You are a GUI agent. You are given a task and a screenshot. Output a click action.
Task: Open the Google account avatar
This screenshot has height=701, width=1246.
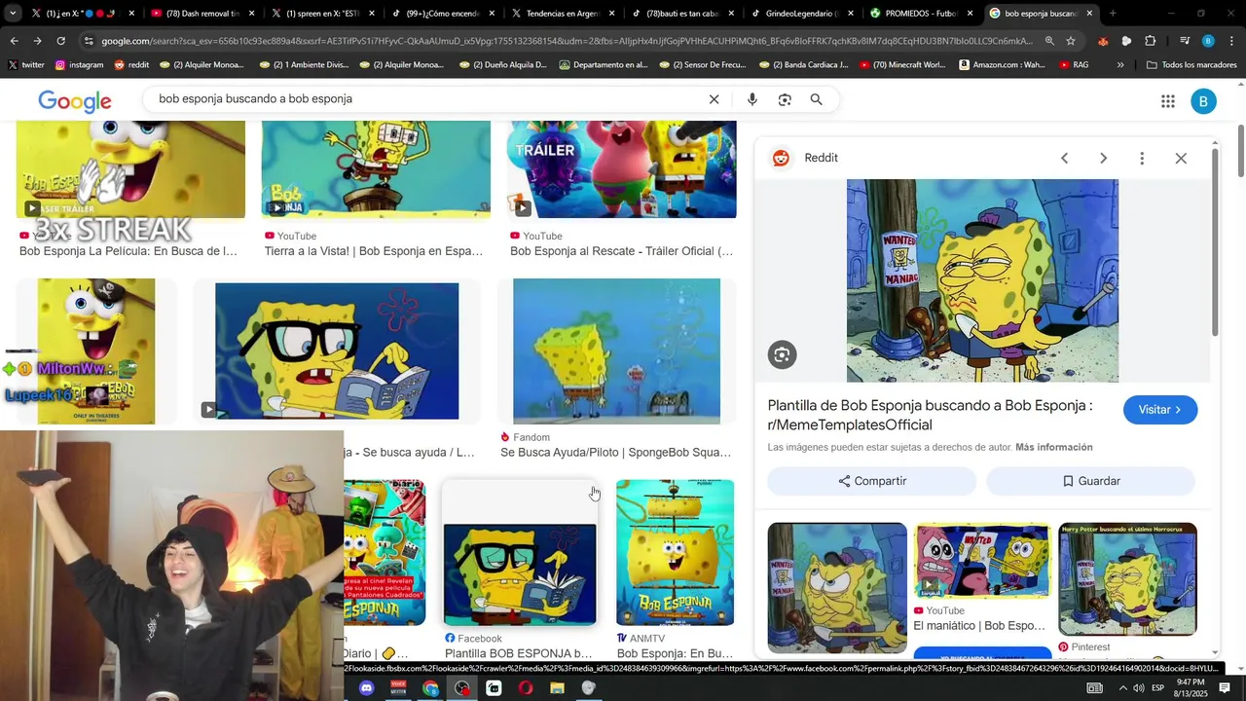click(1204, 101)
